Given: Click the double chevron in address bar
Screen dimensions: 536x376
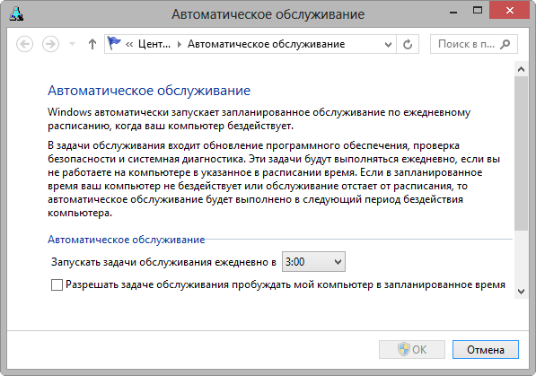Looking at the screenshot, I should coord(129,44).
